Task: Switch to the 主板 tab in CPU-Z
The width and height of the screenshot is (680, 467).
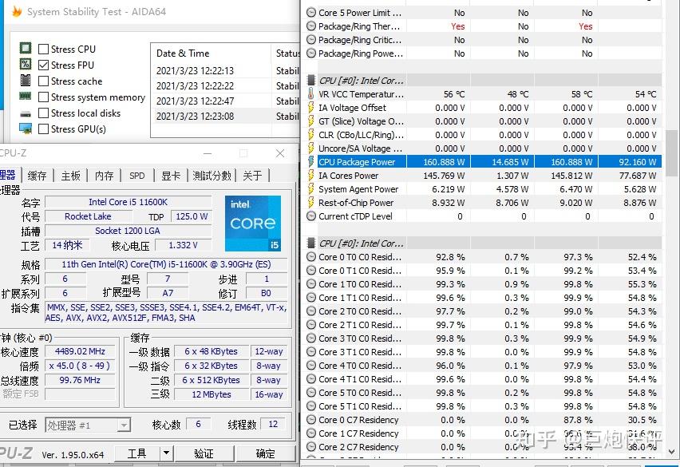Action: [x=71, y=176]
